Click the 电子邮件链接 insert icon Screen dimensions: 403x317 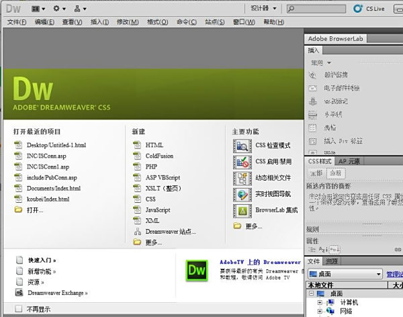(312, 88)
